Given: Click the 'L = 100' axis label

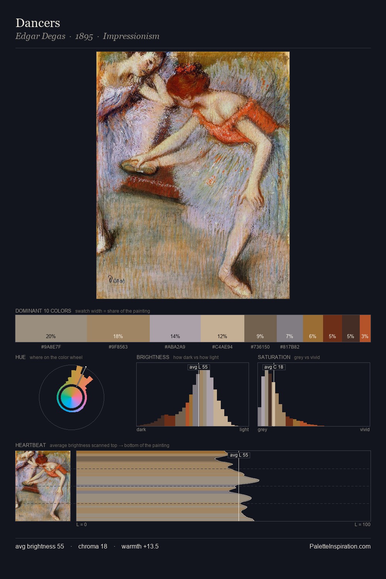Looking at the screenshot, I should point(362,525).
